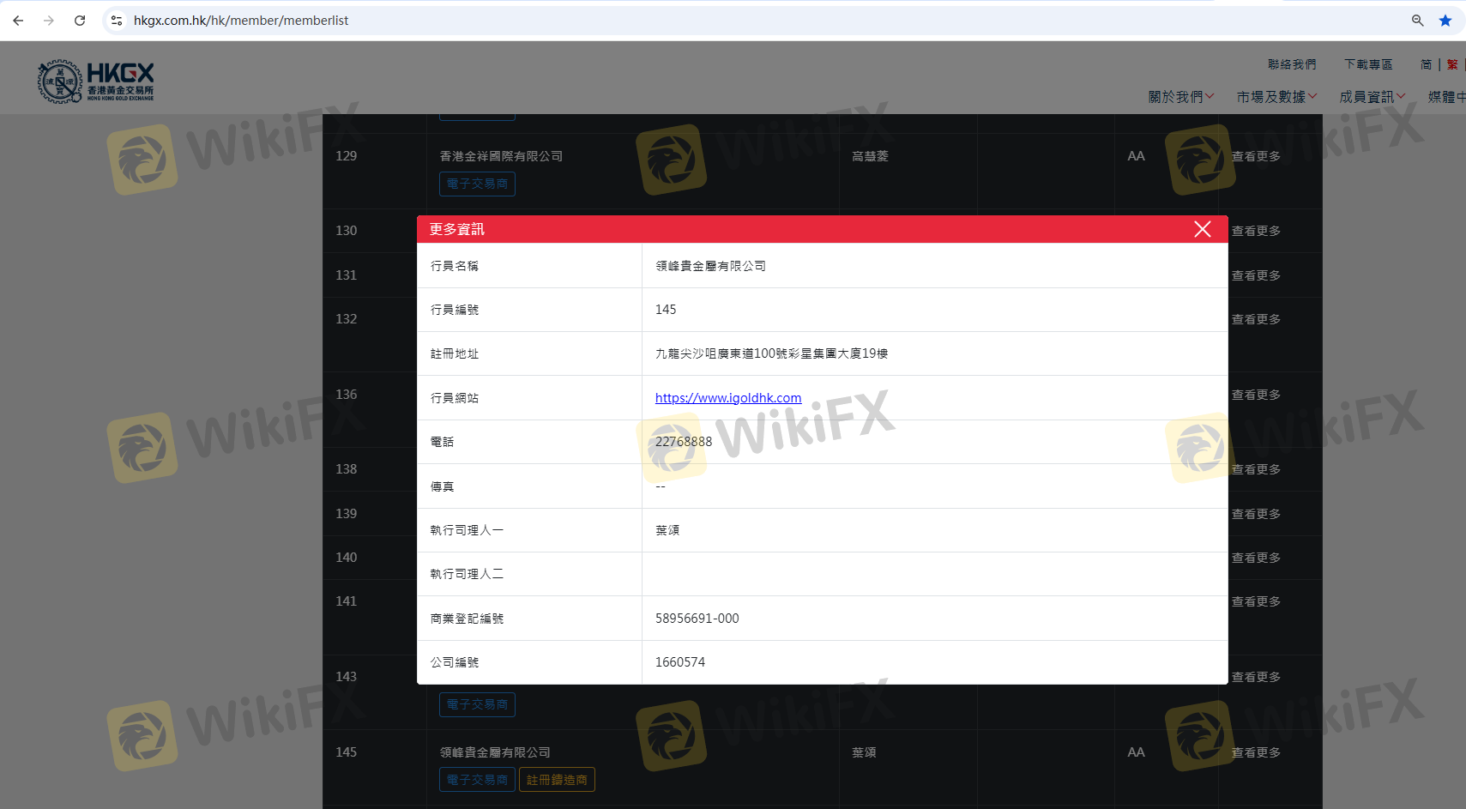Click 查看更多 for member 145
Image resolution: width=1466 pixels, height=809 pixels.
pyautogui.click(x=1256, y=752)
